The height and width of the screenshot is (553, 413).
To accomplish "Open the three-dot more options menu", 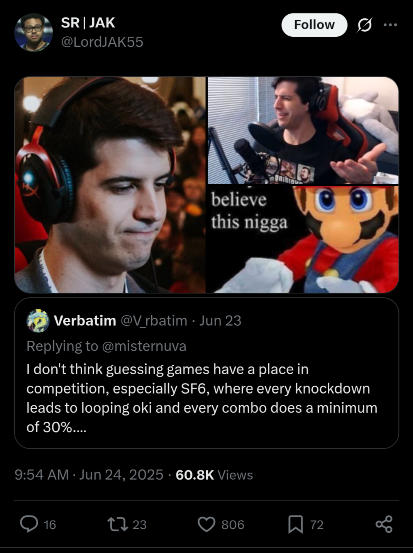I will [390, 25].
